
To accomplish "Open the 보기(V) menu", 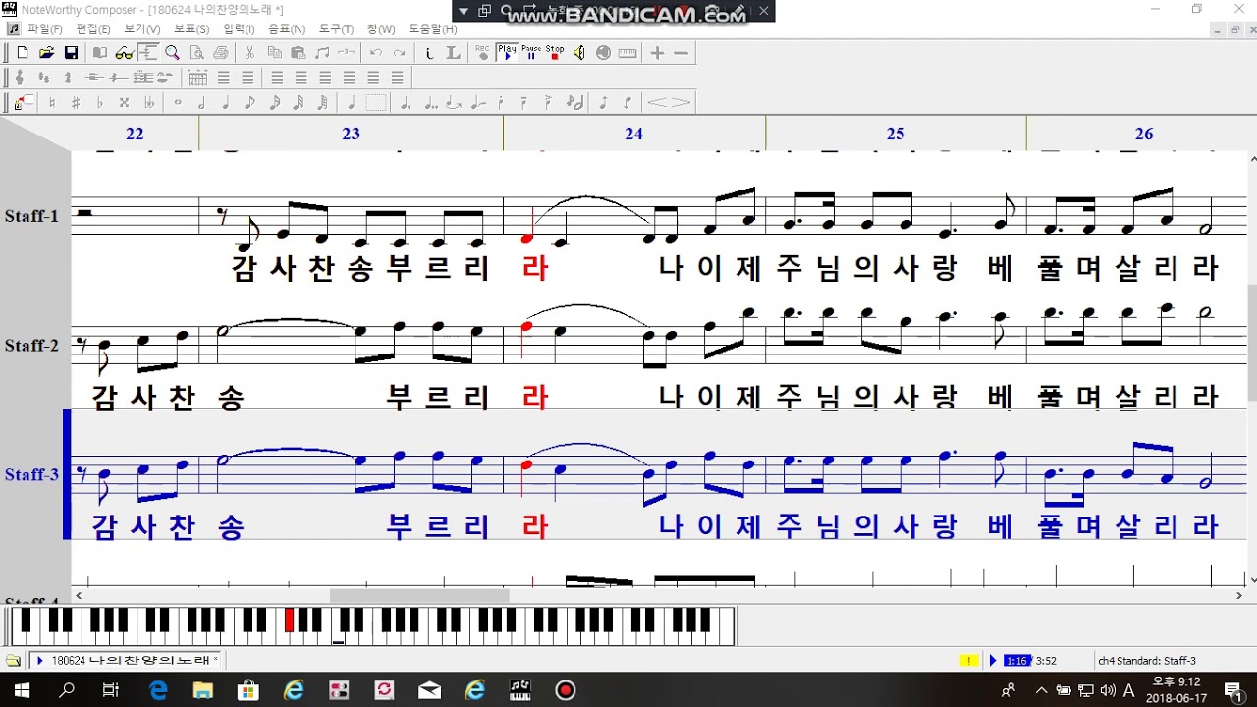I will (141, 29).
